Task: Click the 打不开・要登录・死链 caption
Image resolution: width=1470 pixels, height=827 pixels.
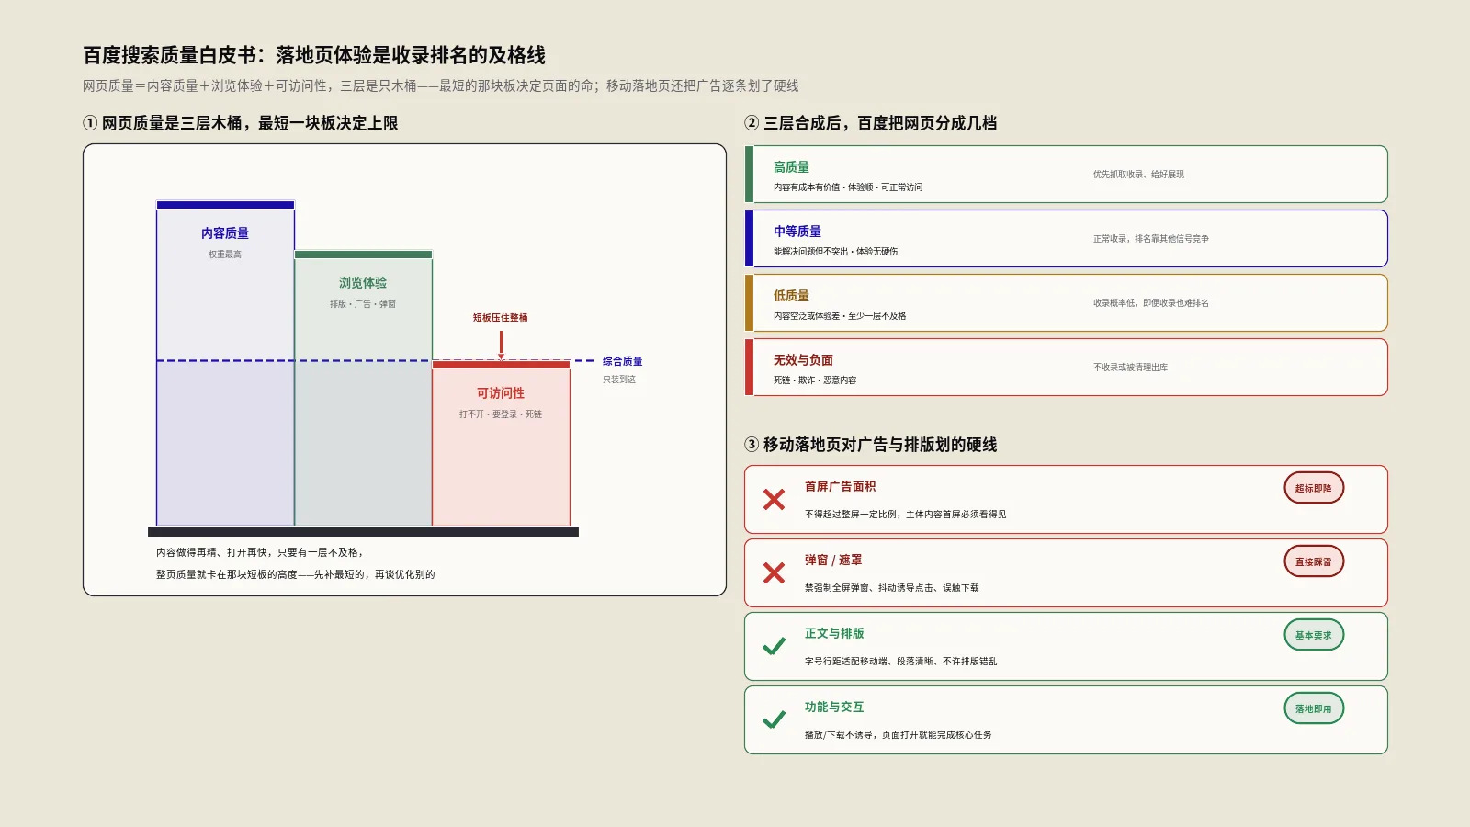Action: point(501,414)
